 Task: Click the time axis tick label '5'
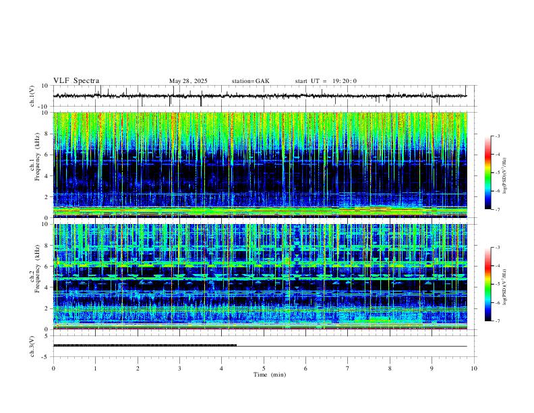pos(264,368)
